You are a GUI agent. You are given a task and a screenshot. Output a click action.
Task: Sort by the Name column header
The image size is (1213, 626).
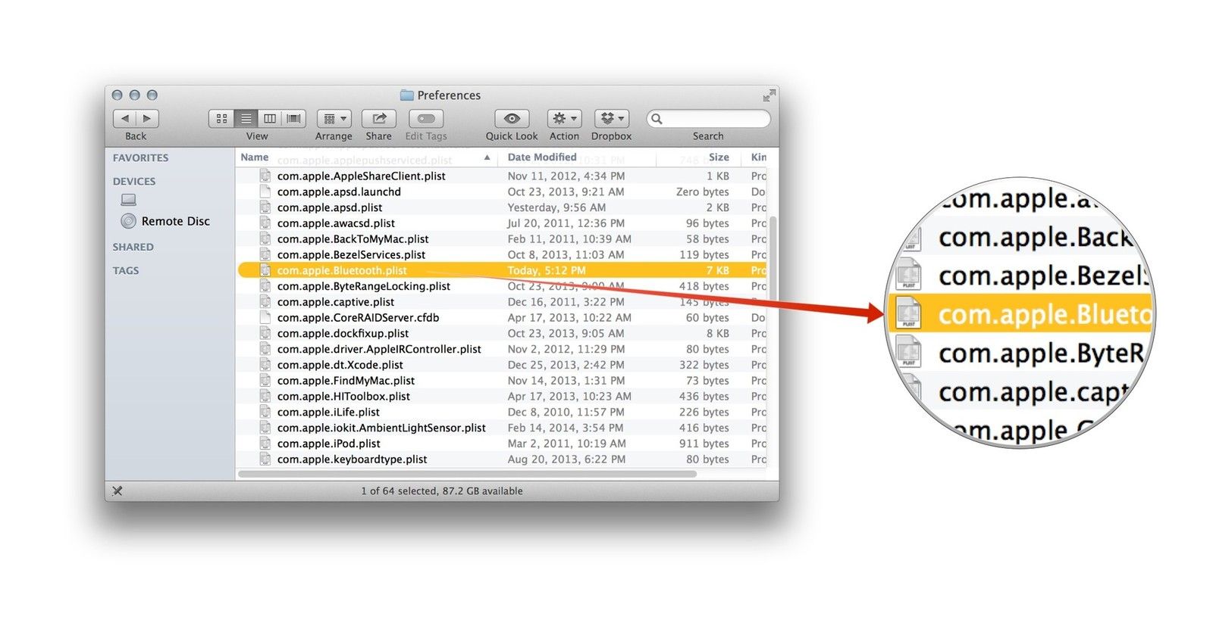255,157
